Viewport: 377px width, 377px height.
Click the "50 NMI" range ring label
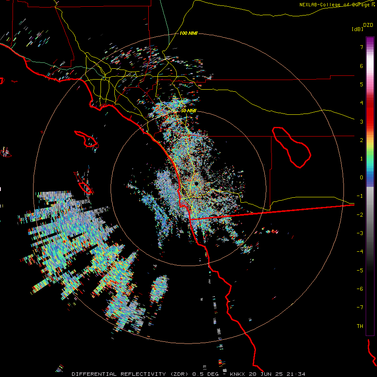point(188,111)
